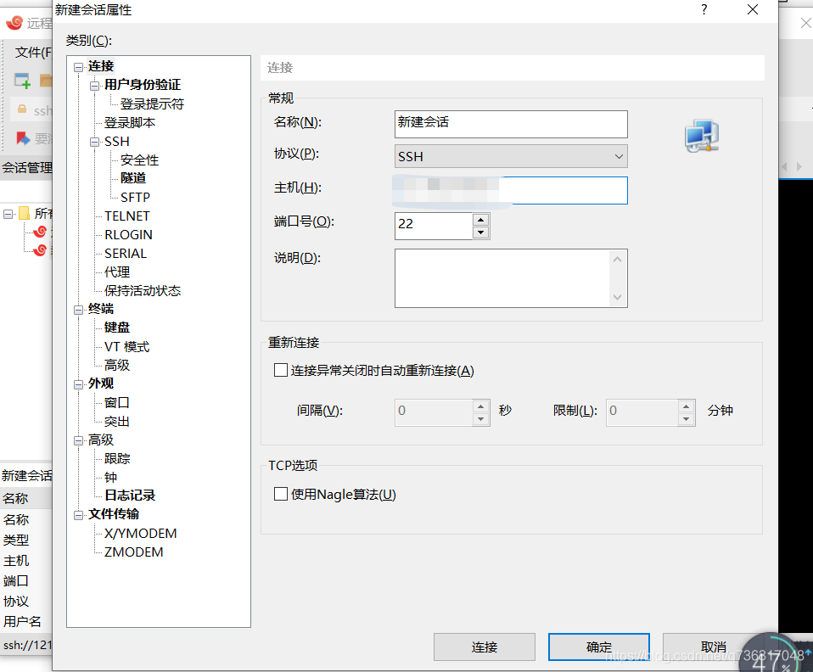The width and height of the screenshot is (813, 672).
Task: Collapse the 外观 tree node
Action: tap(78, 384)
